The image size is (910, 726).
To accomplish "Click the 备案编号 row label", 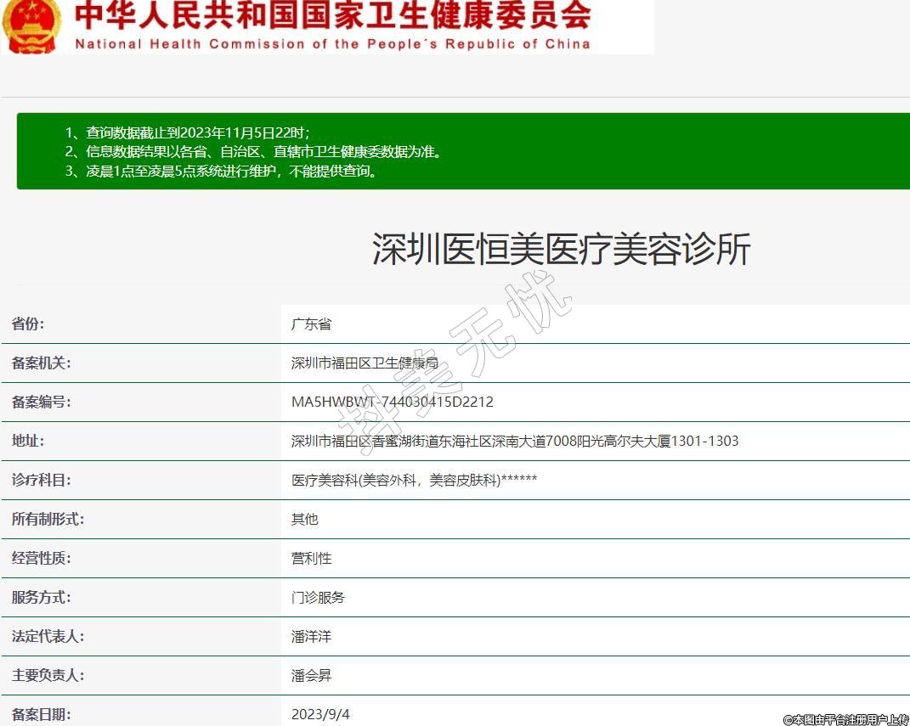I will click(x=41, y=402).
